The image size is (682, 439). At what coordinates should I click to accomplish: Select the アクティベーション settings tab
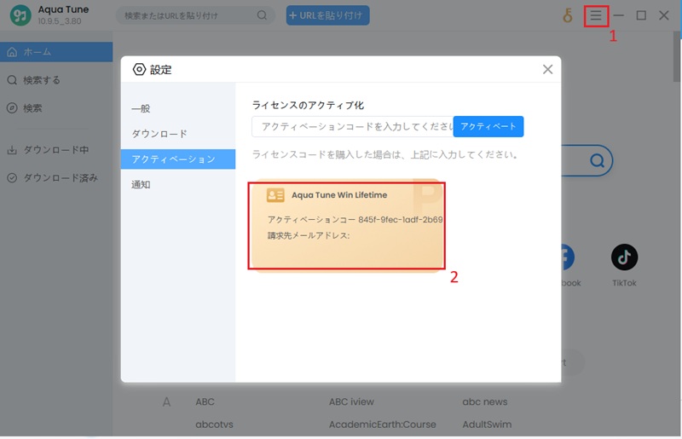tap(178, 159)
